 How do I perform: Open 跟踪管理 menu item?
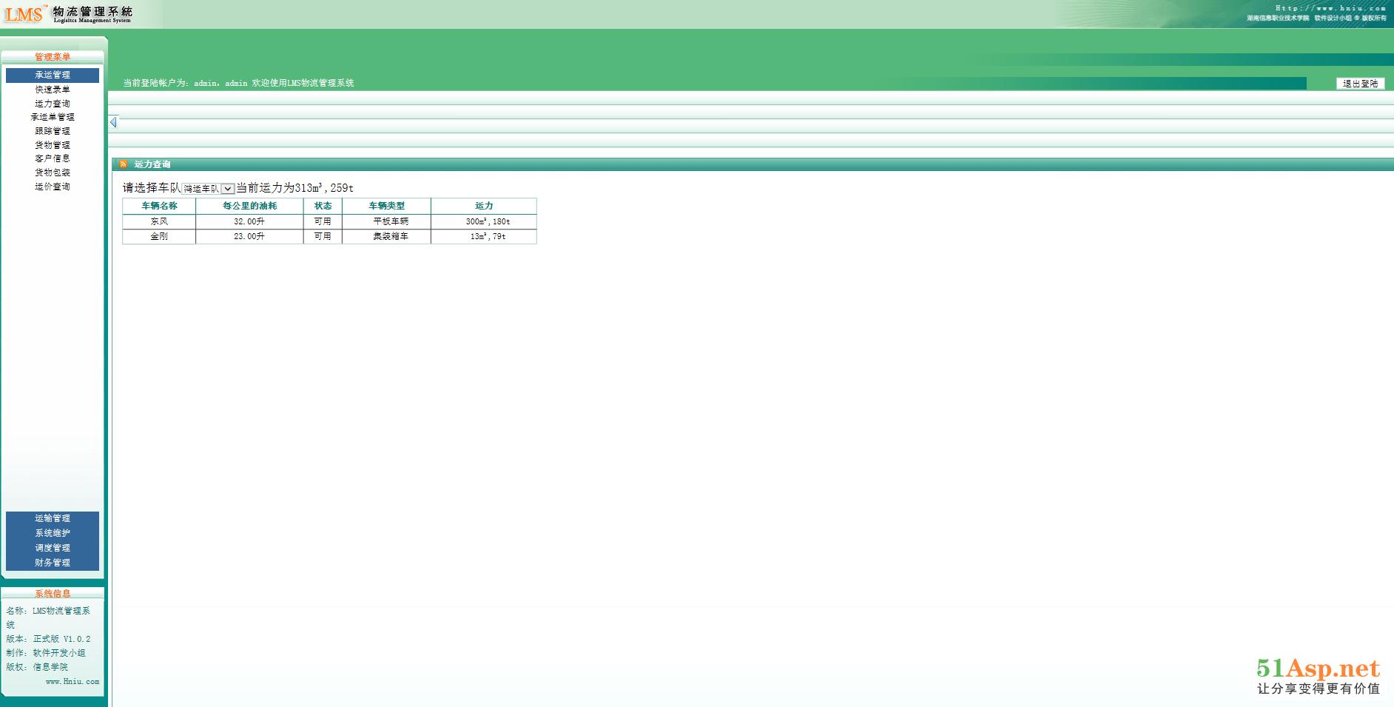(53, 131)
